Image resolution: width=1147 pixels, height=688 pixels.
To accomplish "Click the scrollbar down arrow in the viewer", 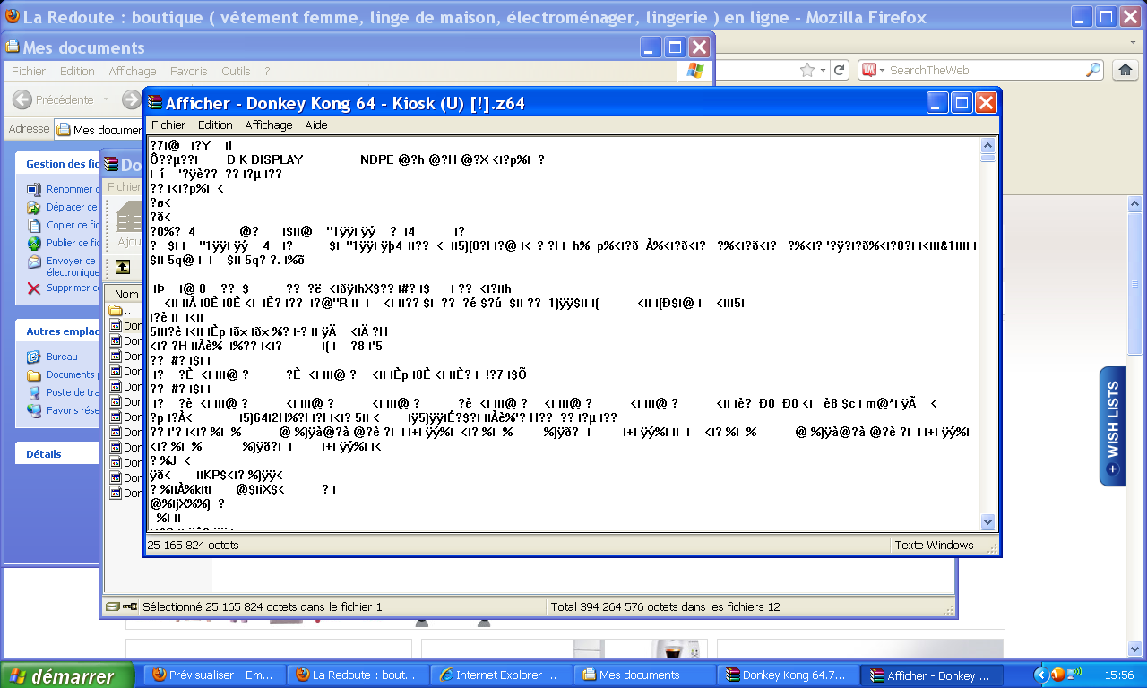I will point(987,521).
